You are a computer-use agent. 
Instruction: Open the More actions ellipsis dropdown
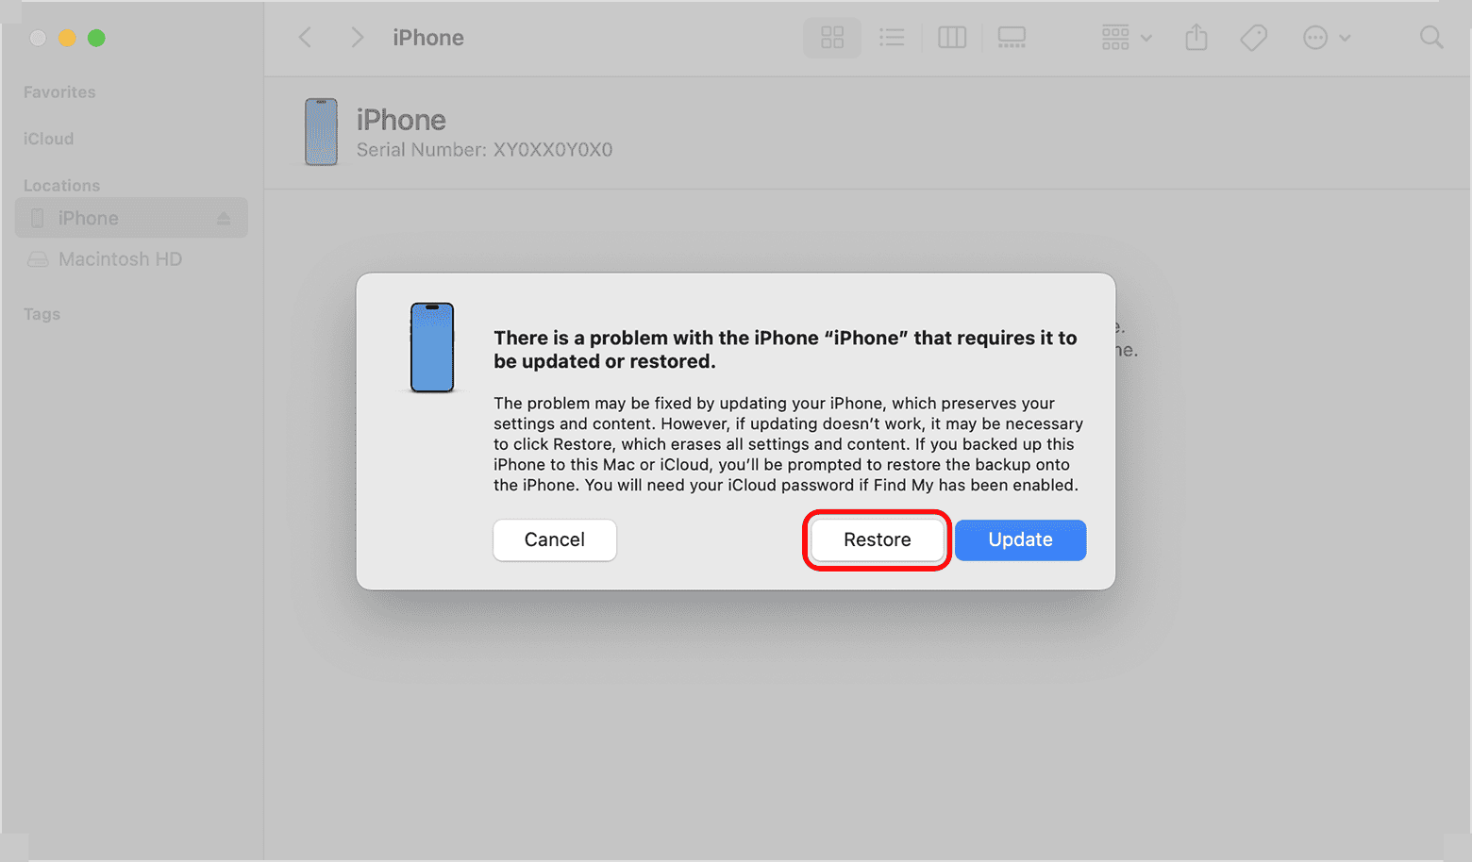pos(1327,38)
